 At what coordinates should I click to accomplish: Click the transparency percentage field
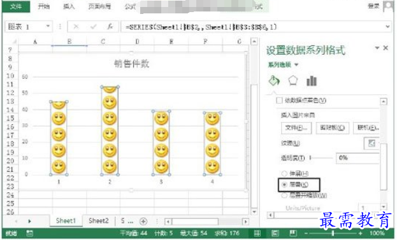(x=357, y=158)
